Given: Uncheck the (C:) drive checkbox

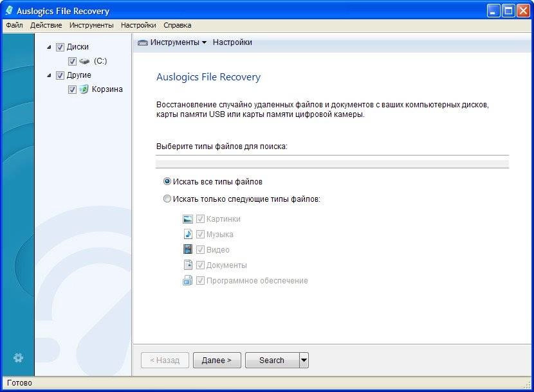Looking at the screenshot, I should click(72, 61).
